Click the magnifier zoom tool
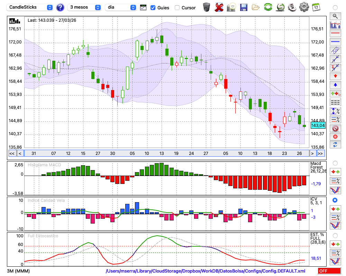346x276 pixels. tap(335, 16)
